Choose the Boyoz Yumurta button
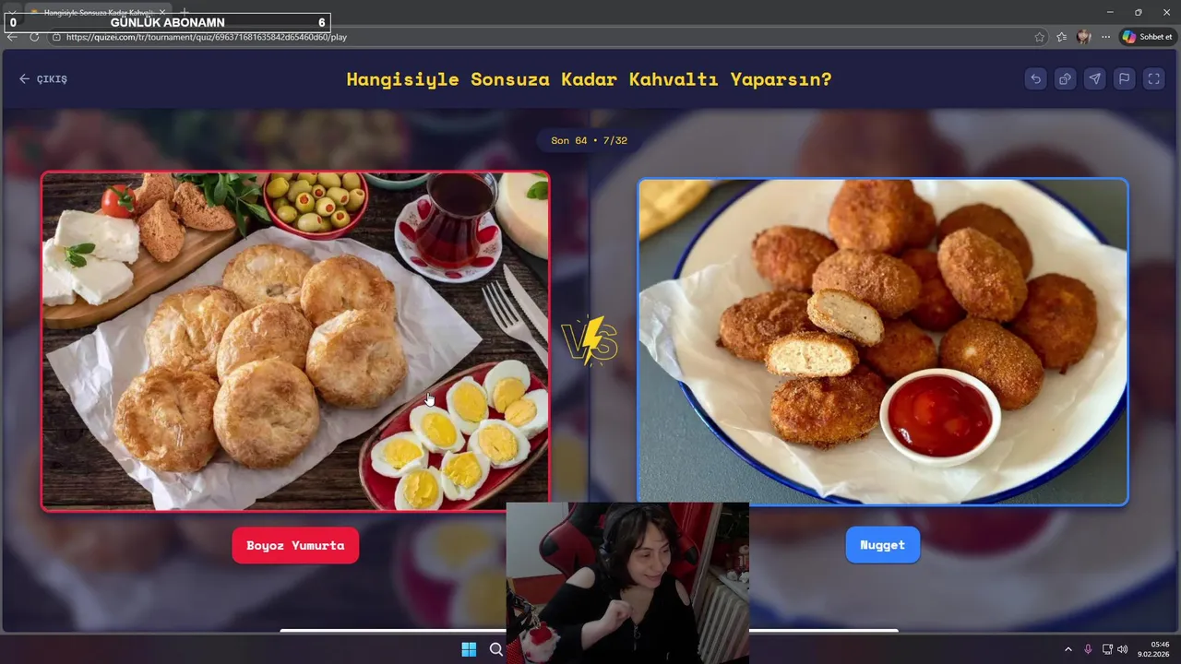The image size is (1181, 664). (295, 545)
